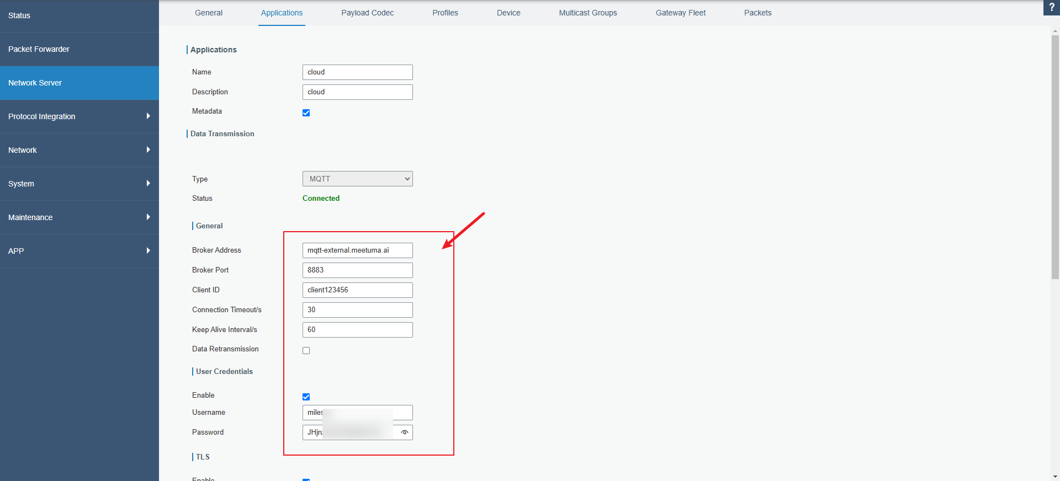Expand the Maintenance sidebar arrow

[x=148, y=217]
